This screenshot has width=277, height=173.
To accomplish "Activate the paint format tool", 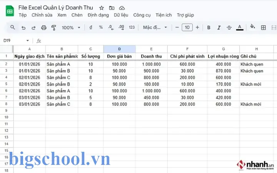I will (53, 28).
